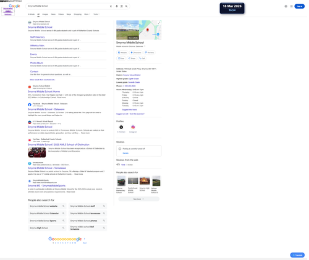Click the SmyrnaMiddleSports favicon
This screenshot has width=309, height=260.
coord(30,181)
